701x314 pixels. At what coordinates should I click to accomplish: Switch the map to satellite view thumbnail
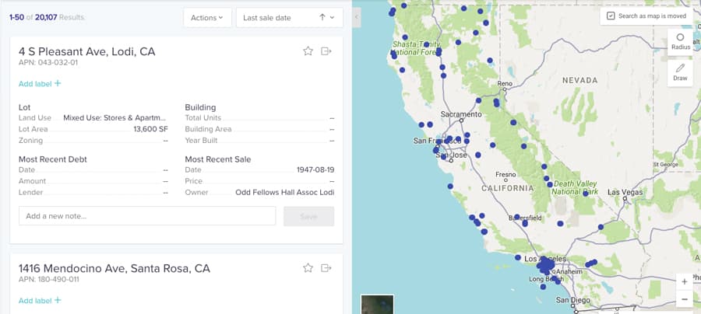(x=377, y=305)
